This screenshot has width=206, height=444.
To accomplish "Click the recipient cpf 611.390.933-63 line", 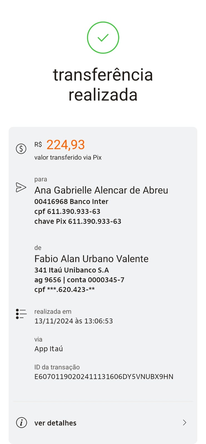I will (67, 211).
